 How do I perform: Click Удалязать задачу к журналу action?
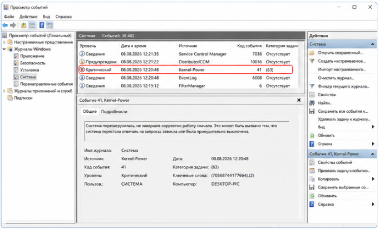coord(344,119)
